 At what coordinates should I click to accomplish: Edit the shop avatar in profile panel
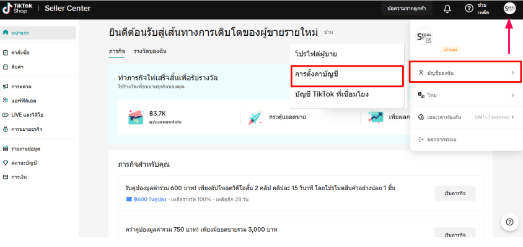click(x=428, y=40)
